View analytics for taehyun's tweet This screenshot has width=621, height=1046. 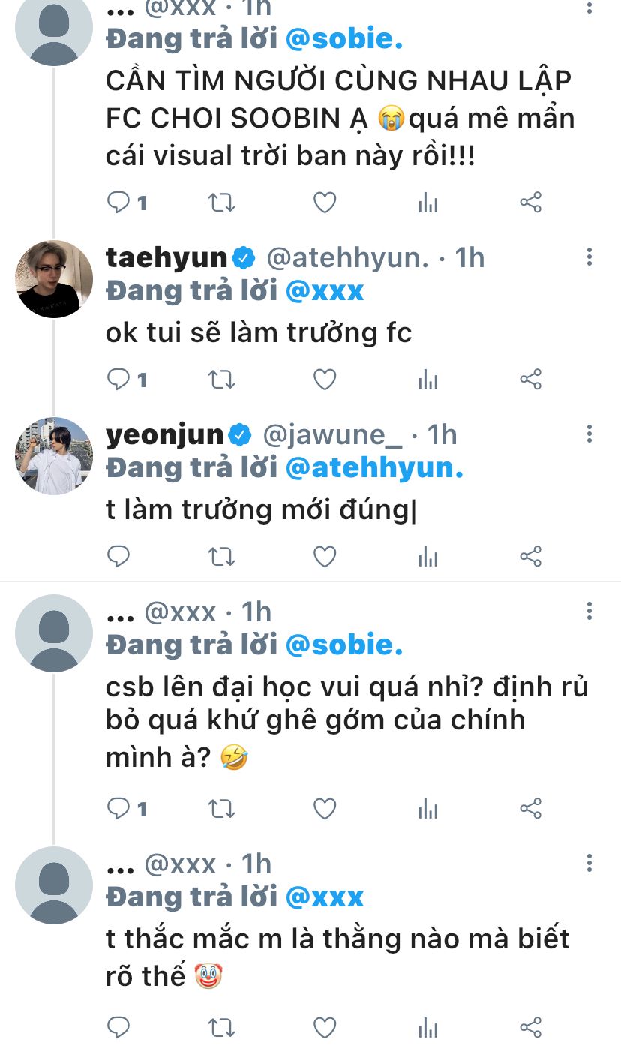[x=427, y=380]
